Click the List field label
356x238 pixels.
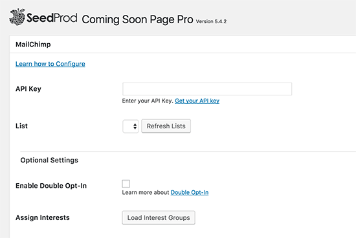tap(21, 126)
